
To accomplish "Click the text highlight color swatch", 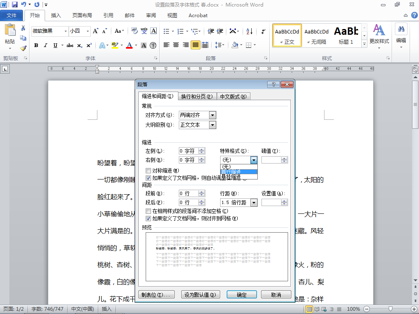I will (115, 45).
